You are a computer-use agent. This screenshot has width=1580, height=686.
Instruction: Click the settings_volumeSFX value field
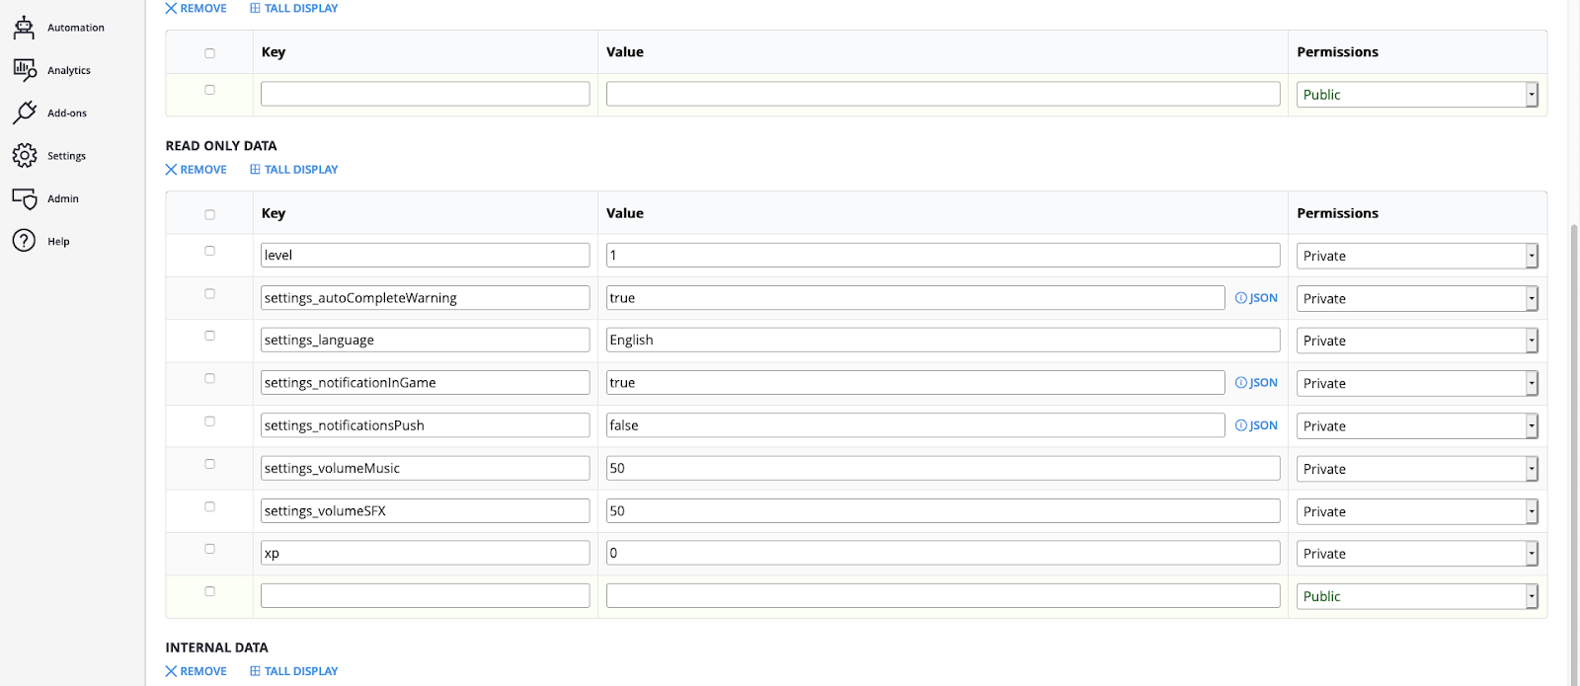click(942, 511)
